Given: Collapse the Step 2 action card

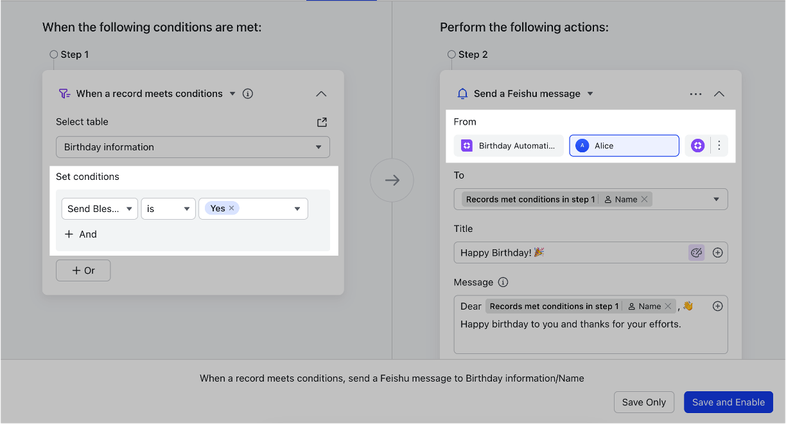Looking at the screenshot, I should click(719, 94).
